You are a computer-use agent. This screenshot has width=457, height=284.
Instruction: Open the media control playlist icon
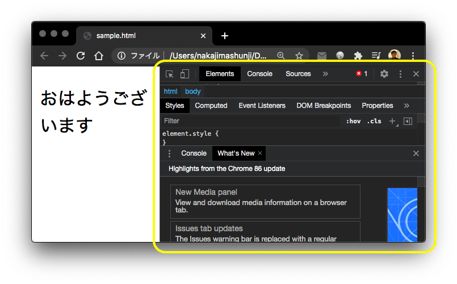pos(376,56)
